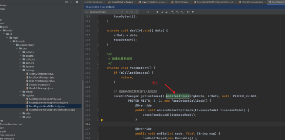Toggle Words option in find bar
Screen dimensions: 285x140
coord(132,12)
